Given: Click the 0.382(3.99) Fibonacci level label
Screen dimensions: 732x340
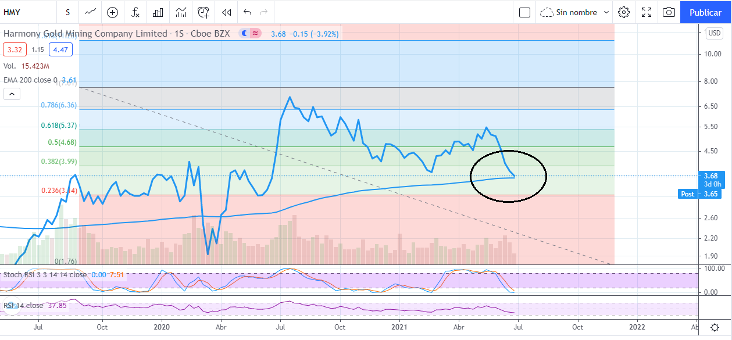Looking at the screenshot, I should 58,162.
